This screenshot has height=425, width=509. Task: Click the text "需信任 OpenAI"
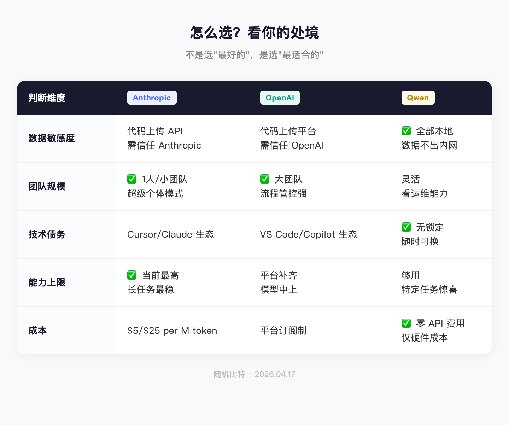pyautogui.click(x=292, y=145)
